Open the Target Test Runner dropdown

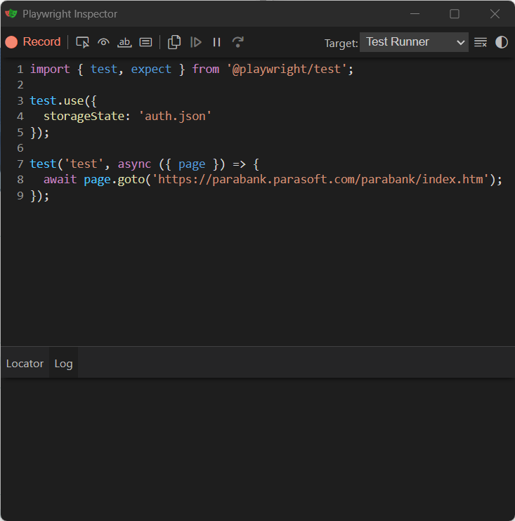[414, 42]
